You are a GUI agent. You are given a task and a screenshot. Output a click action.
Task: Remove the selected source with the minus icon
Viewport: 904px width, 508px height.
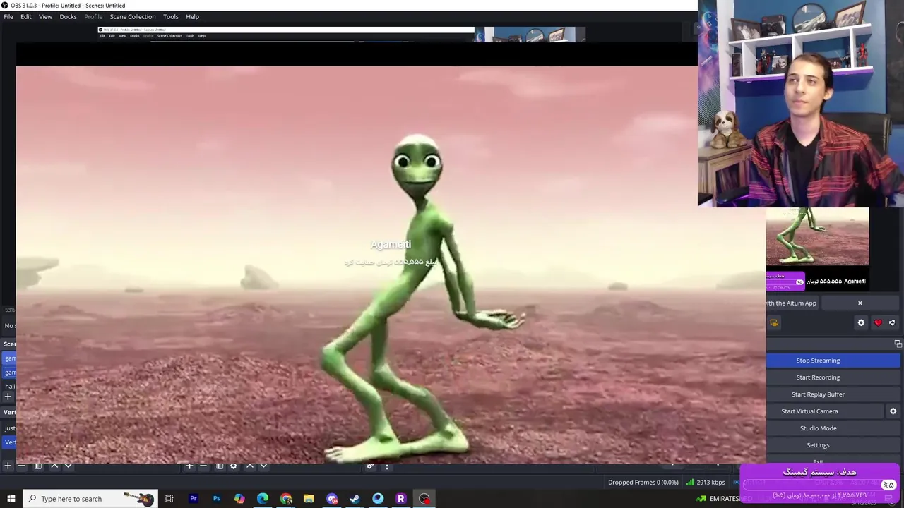click(203, 466)
